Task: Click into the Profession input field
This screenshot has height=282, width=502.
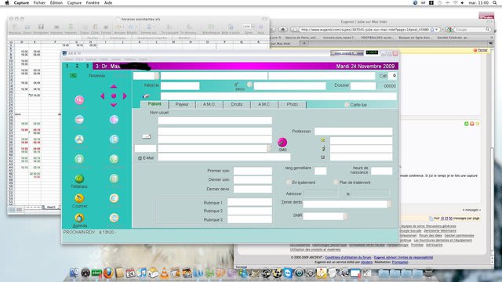Action: pos(353,131)
